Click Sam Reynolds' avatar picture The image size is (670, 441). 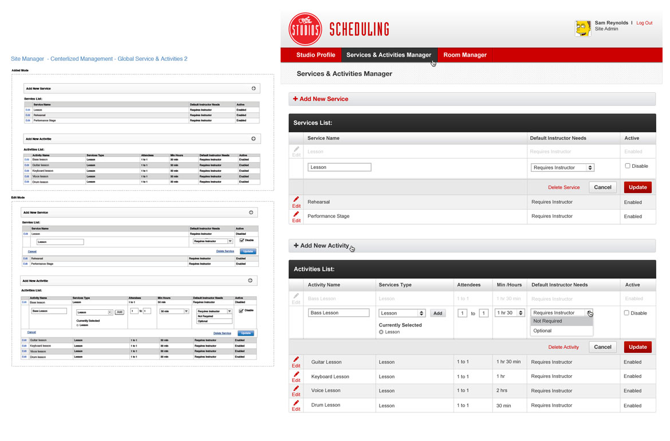click(x=583, y=28)
